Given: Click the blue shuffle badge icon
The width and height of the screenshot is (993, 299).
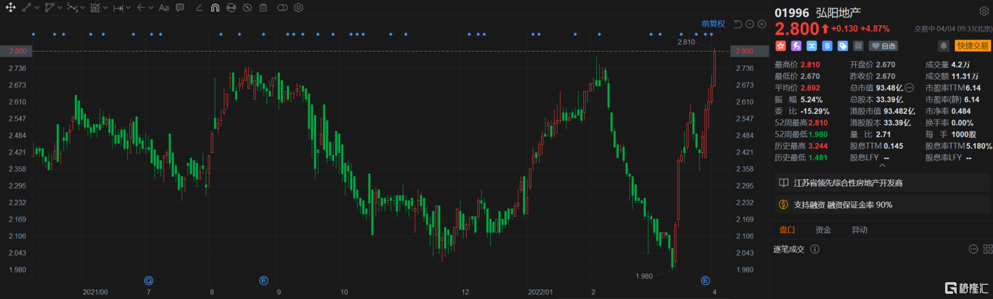Looking at the screenshot, I should point(811,46).
